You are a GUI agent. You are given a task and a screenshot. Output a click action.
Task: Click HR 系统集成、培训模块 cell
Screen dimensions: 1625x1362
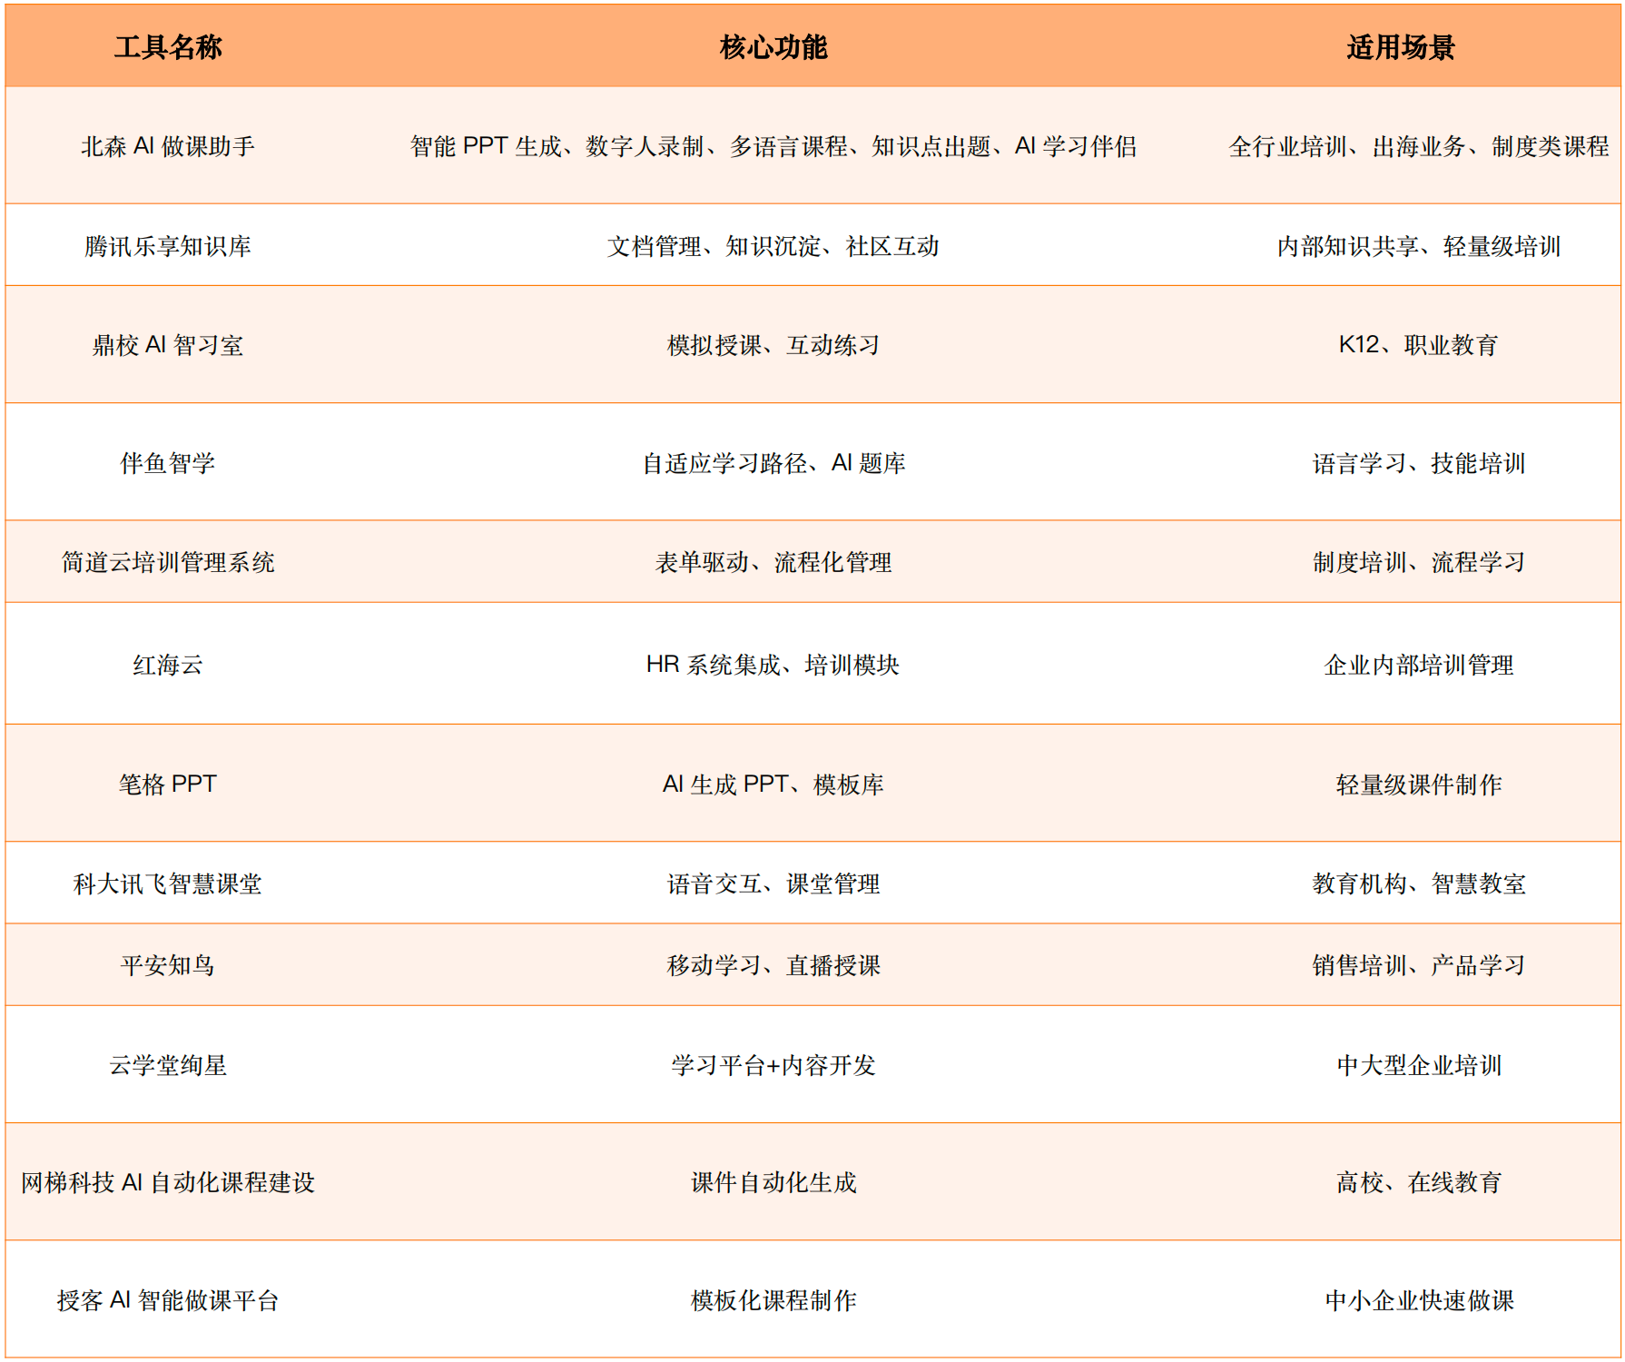click(773, 665)
